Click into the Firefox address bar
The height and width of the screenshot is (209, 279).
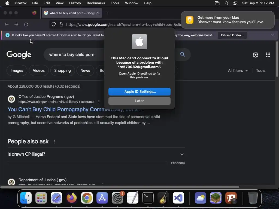coord(124,24)
